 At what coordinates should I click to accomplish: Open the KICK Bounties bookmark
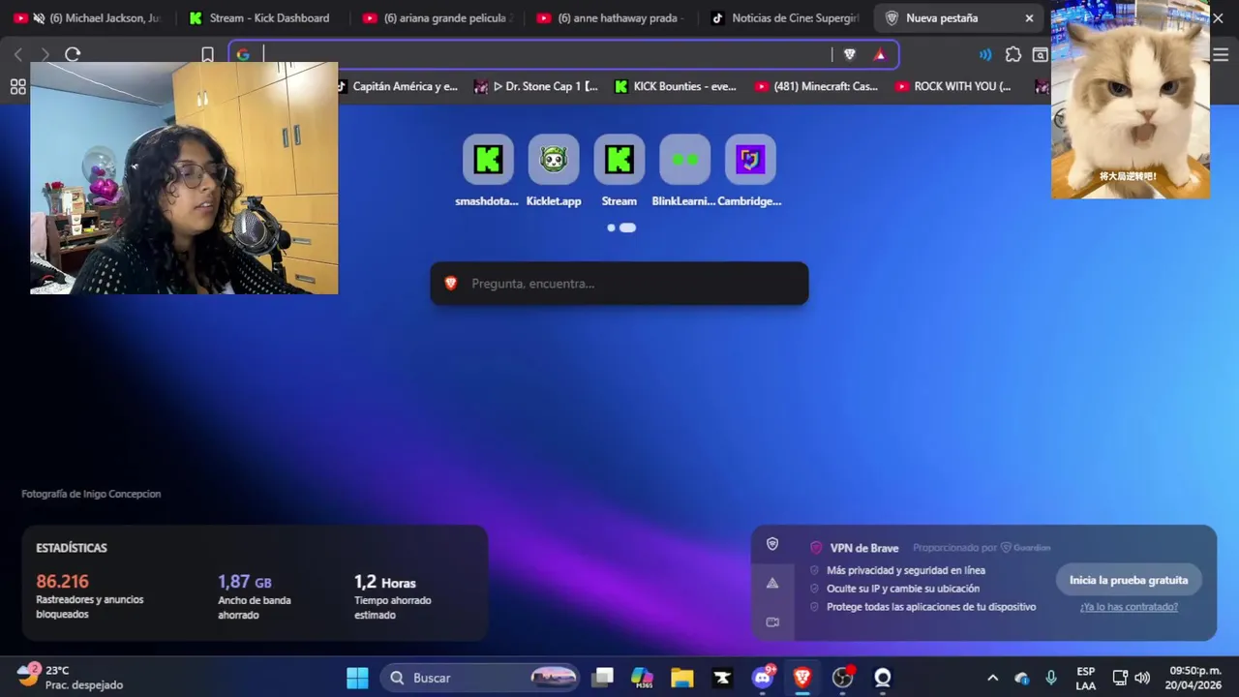point(676,86)
